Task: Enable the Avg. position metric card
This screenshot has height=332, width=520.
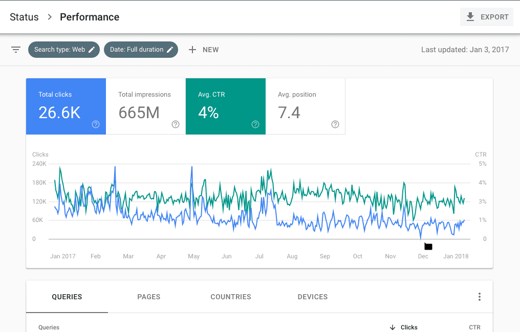Action: pos(306,106)
